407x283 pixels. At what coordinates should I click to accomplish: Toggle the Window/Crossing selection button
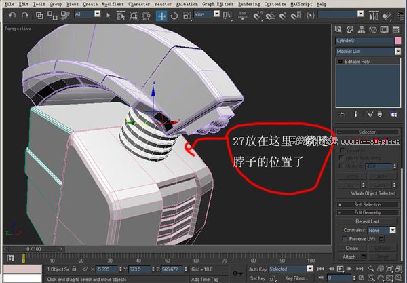[146, 16]
